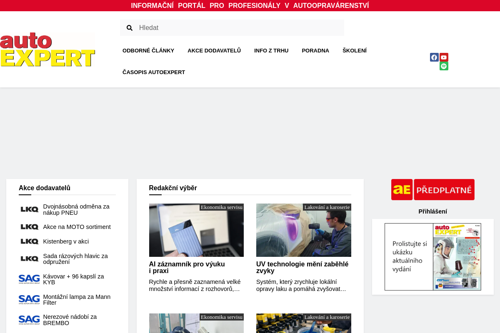Viewport: 500px width, 333px height.
Task: Open the Facebook social icon
Action: pyautogui.click(x=434, y=57)
